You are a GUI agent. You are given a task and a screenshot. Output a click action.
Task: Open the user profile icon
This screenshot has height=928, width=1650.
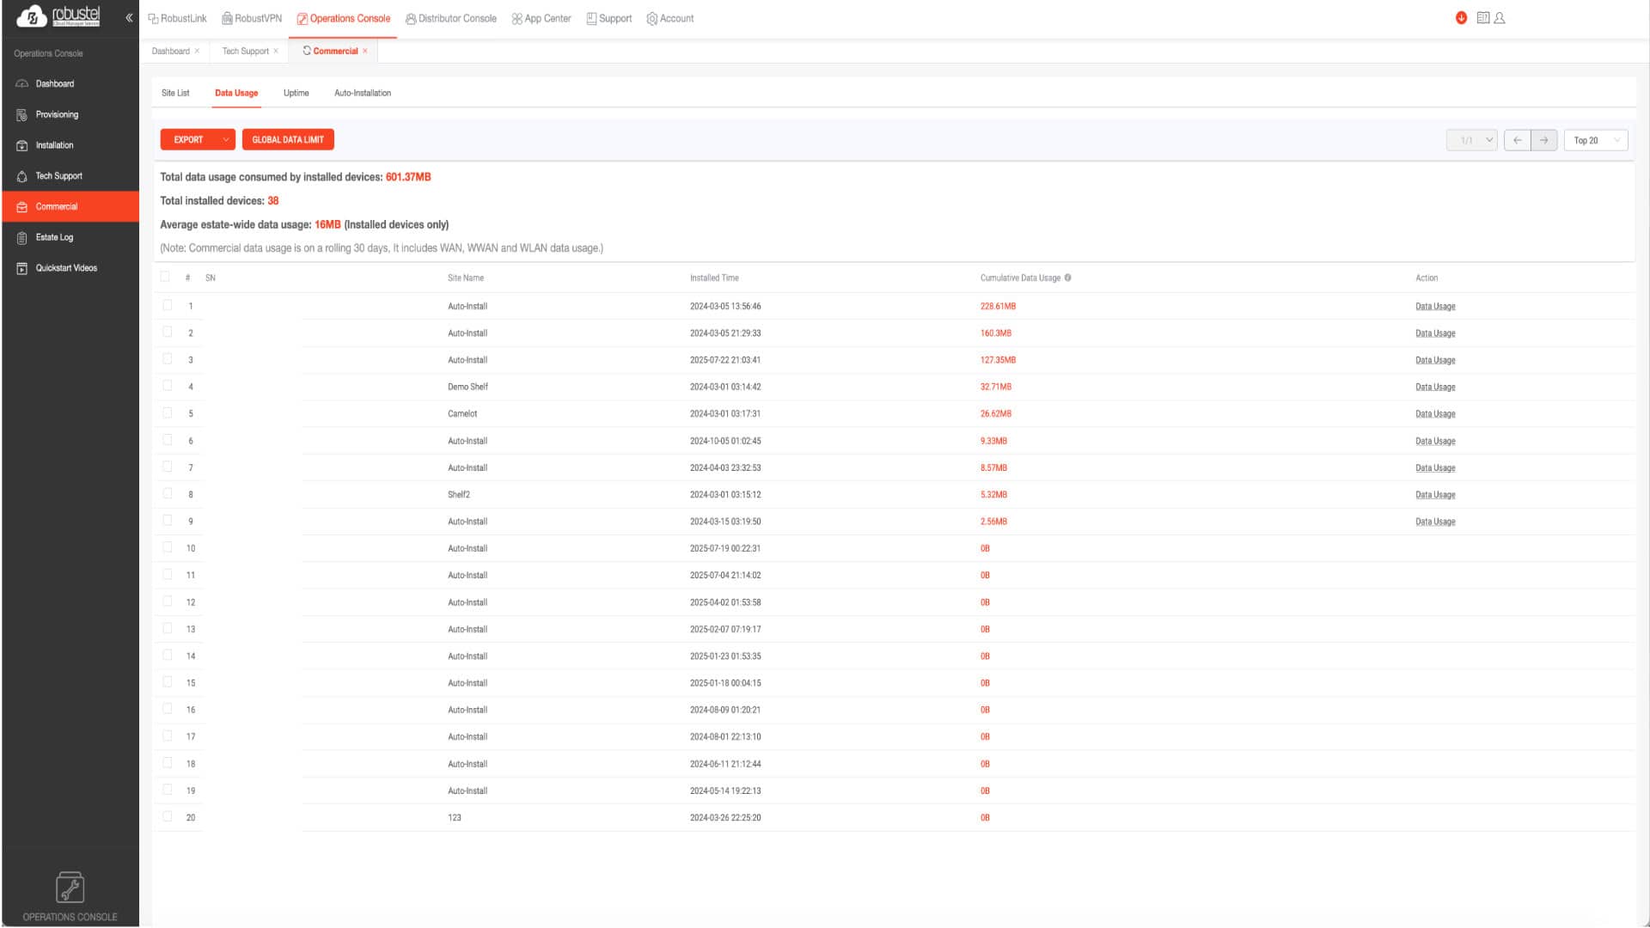click(x=1500, y=18)
